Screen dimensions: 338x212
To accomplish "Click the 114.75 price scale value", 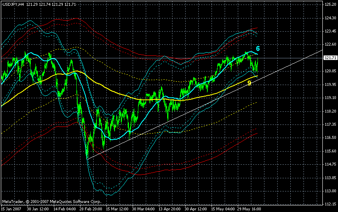I will pyautogui.click(x=330, y=164).
